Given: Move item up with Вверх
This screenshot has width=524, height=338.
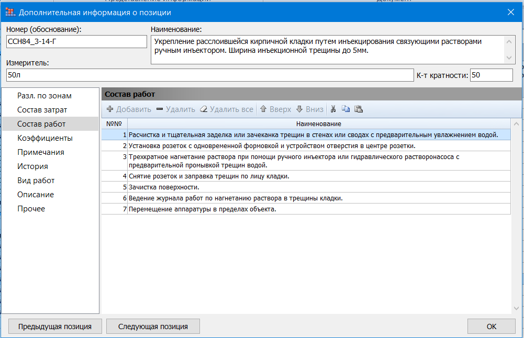Looking at the screenshot, I should click(275, 109).
